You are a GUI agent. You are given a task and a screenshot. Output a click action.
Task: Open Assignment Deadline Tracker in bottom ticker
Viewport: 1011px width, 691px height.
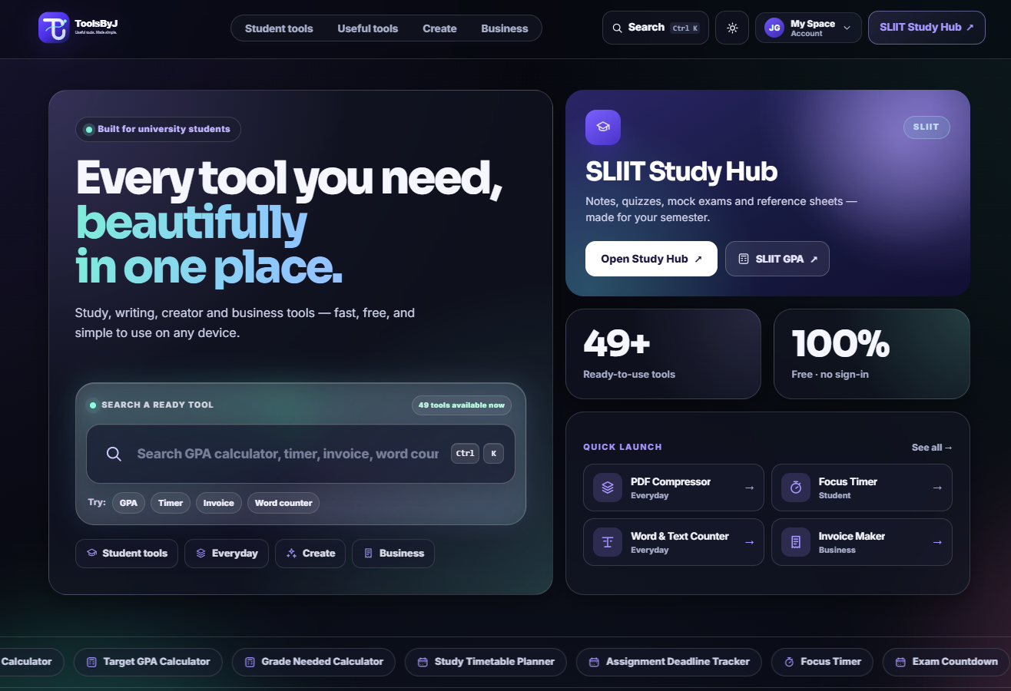(668, 662)
